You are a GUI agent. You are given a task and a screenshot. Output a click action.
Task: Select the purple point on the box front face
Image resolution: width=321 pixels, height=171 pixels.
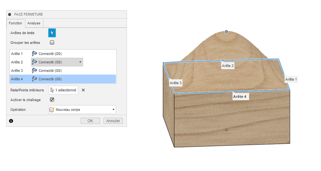pyautogui.click(x=226, y=130)
